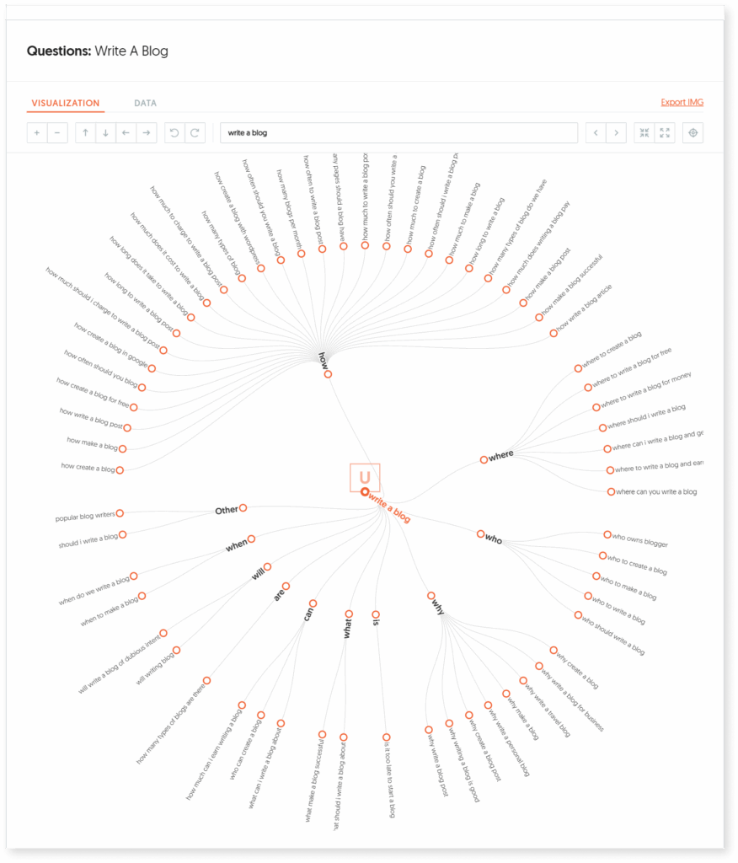Open the VISUALIZATION tab

pyautogui.click(x=66, y=103)
